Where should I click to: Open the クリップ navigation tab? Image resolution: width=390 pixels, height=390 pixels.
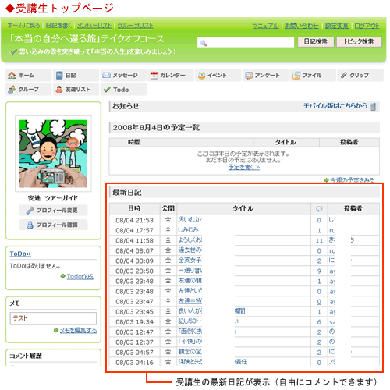pyautogui.click(x=360, y=75)
